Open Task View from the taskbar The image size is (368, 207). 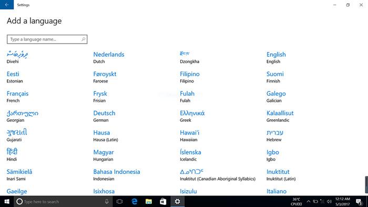[119, 201]
